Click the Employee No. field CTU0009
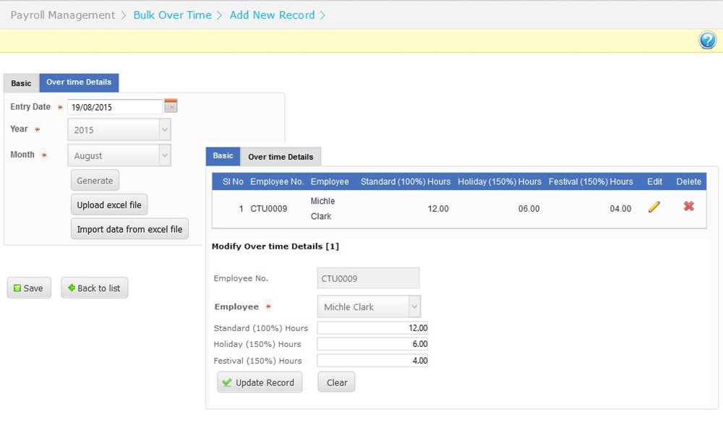The width and height of the screenshot is (723, 433). pos(369,278)
